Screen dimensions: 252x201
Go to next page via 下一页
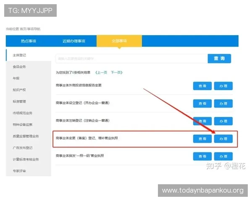(x=117, y=72)
